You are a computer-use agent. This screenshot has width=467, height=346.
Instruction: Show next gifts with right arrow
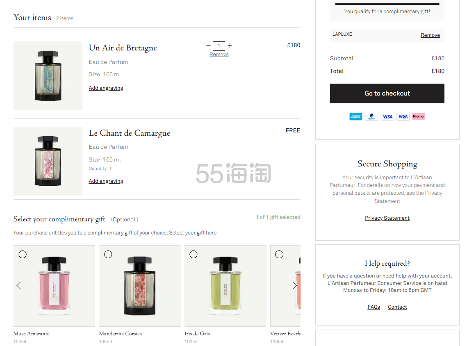click(294, 286)
